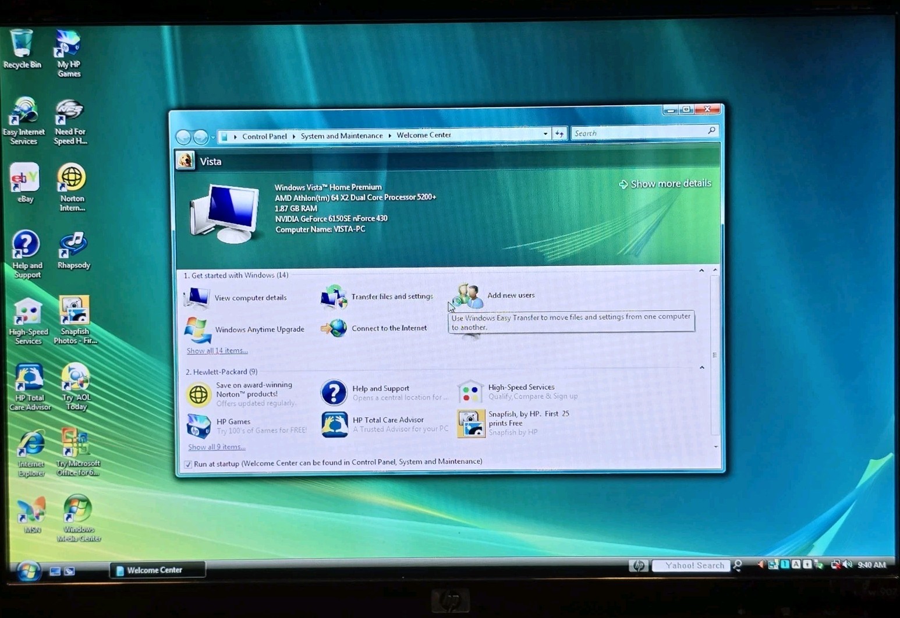Launch Windows Media Center desktop icon

pyautogui.click(x=79, y=518)
